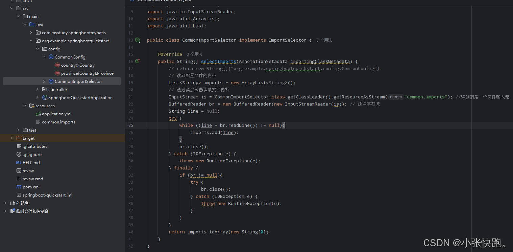Screen dimensions: 513x252
Task: Expand the CommonImportSelector chevron
Action: [x=44, y=82]
